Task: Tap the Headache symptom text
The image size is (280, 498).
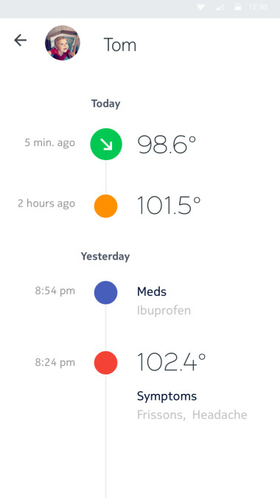Action: (x=220, y=415)
